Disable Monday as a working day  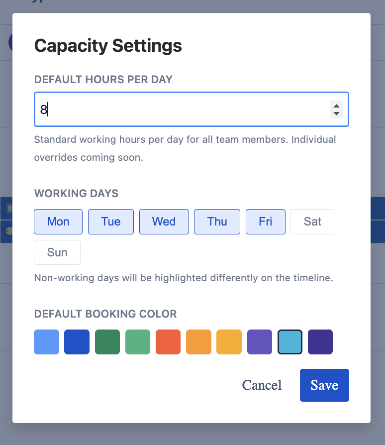point(58,222)
